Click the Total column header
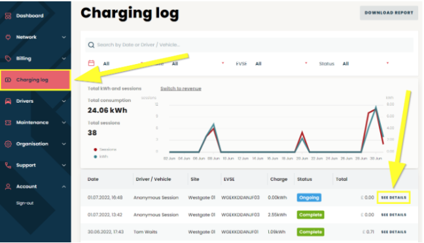Viewport: 424px width, 243px height. click(342, 179)
